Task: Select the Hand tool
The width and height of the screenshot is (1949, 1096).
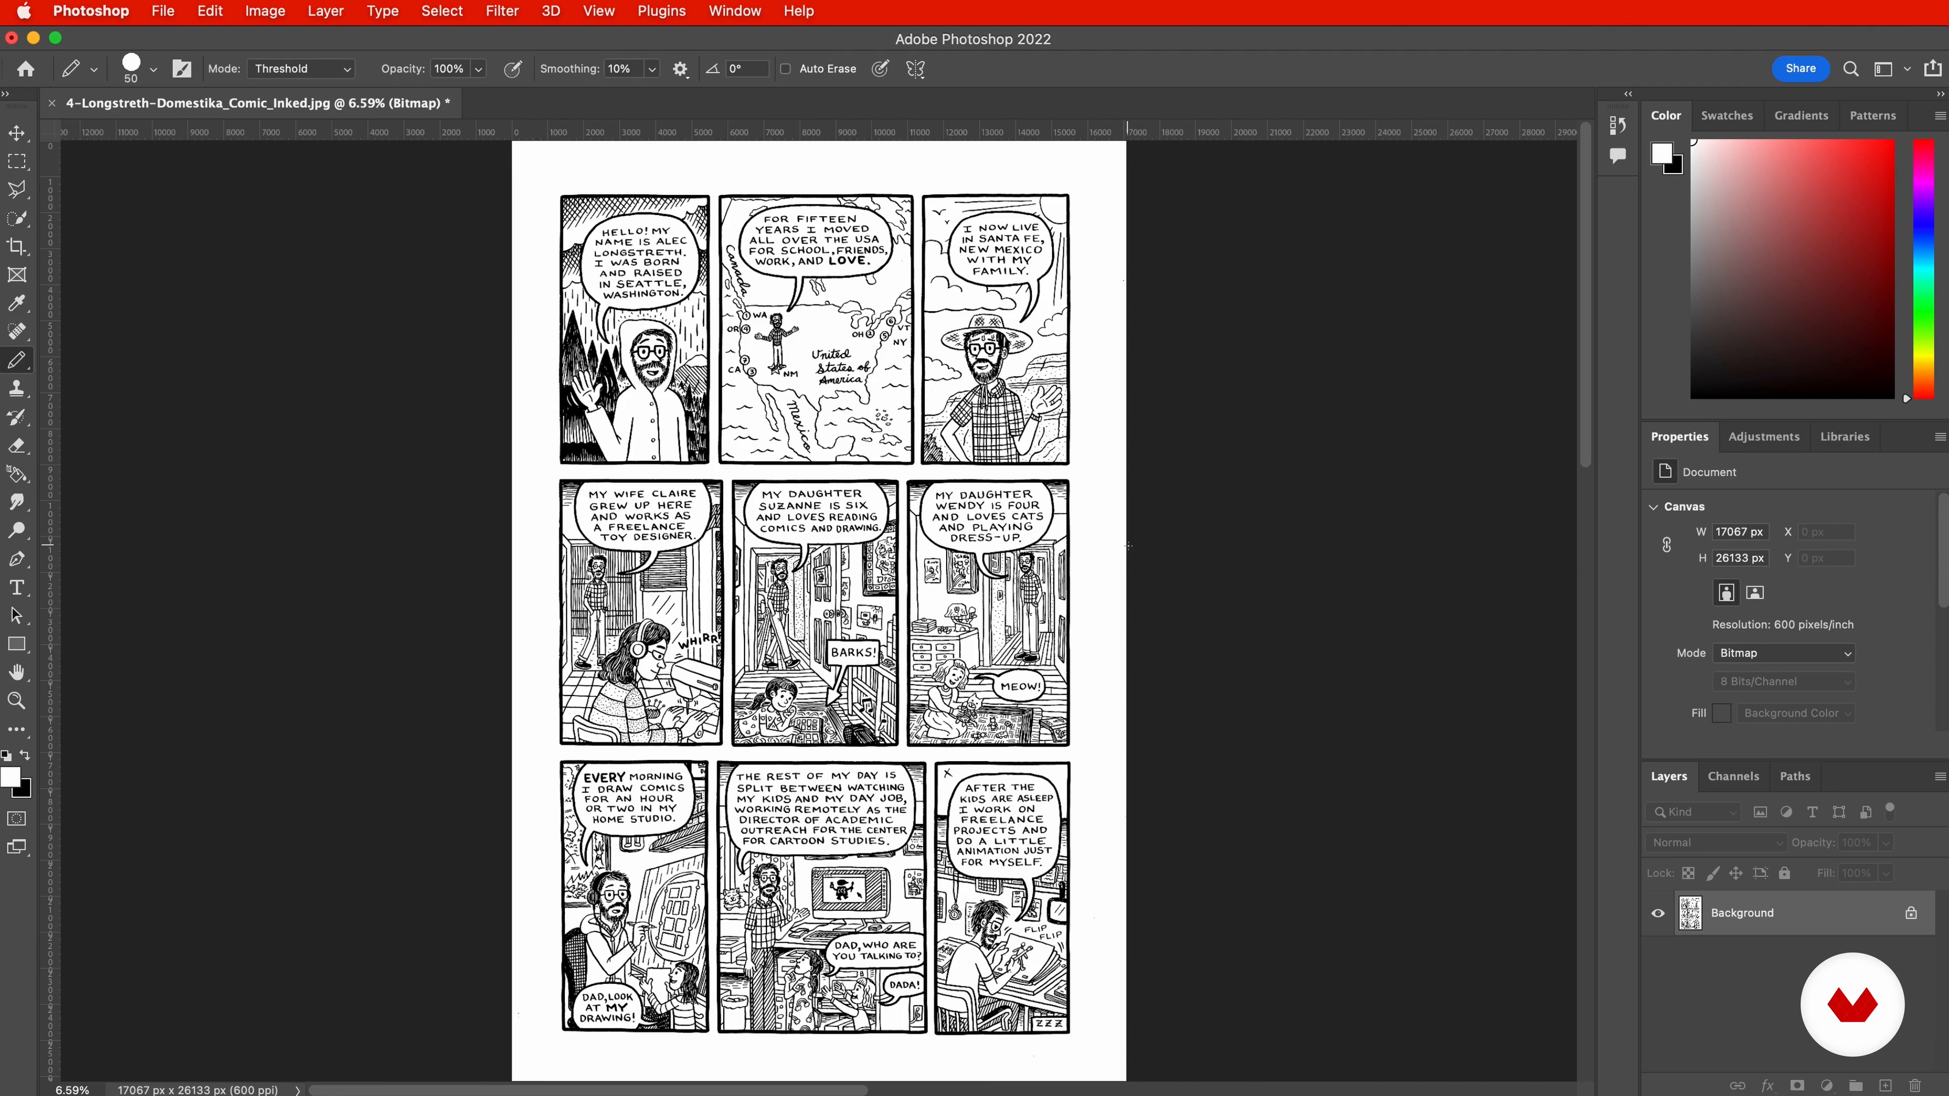Action: (17, 672)
